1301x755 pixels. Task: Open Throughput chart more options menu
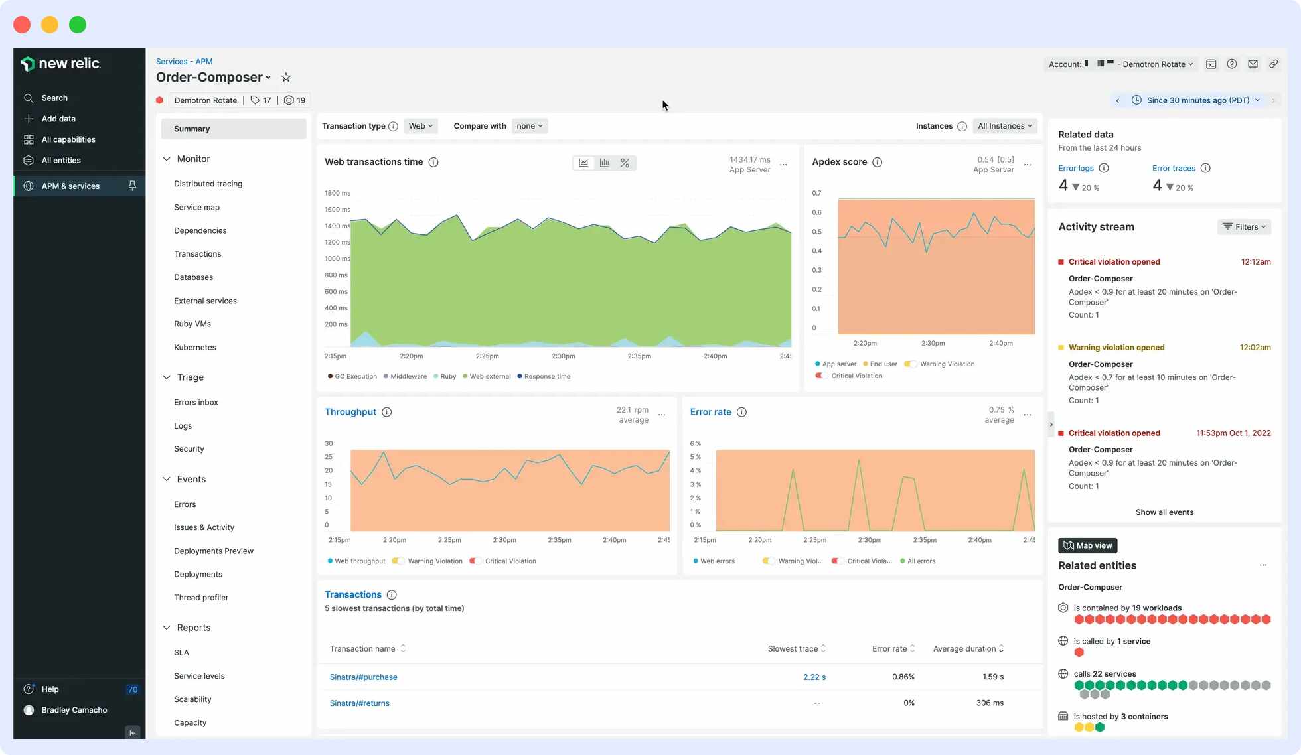(x=662, y=415)
